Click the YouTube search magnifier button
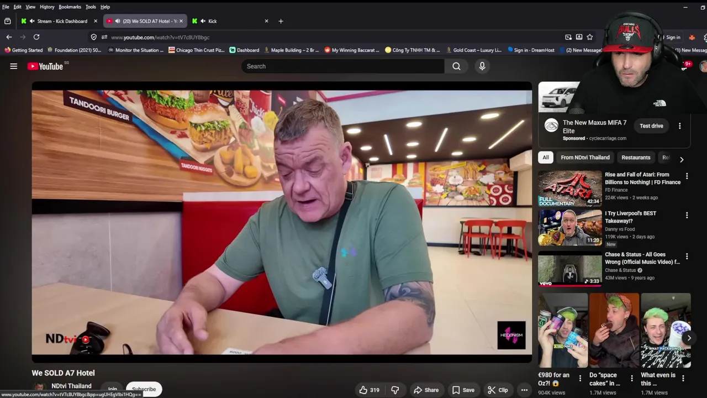707x398 pixels. [x=456, y=66]
